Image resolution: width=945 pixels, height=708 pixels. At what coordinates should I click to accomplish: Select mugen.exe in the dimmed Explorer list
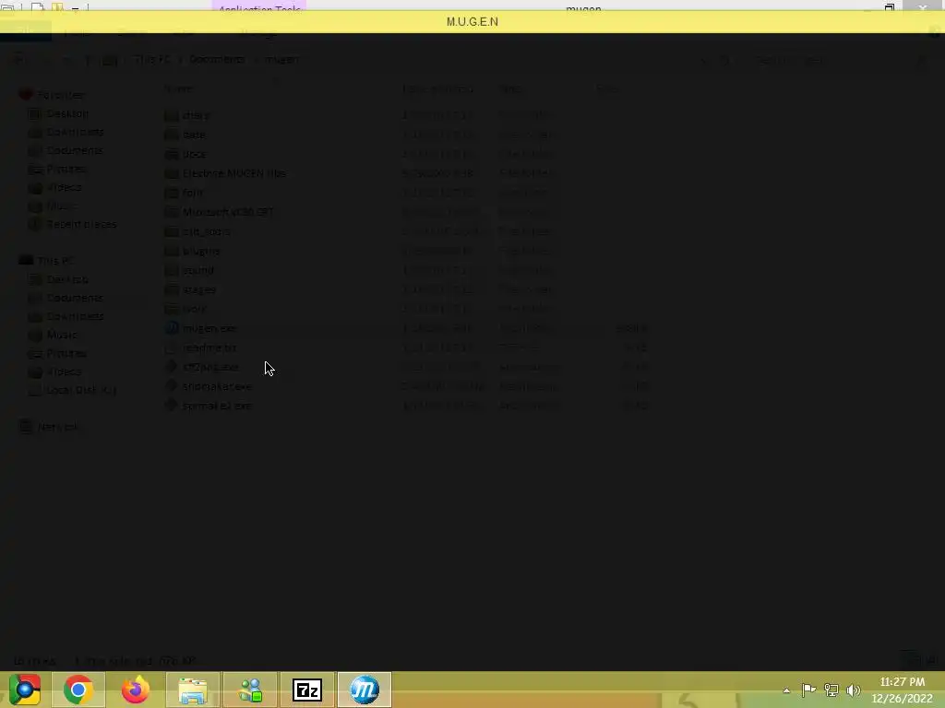[x=209, y=328]
